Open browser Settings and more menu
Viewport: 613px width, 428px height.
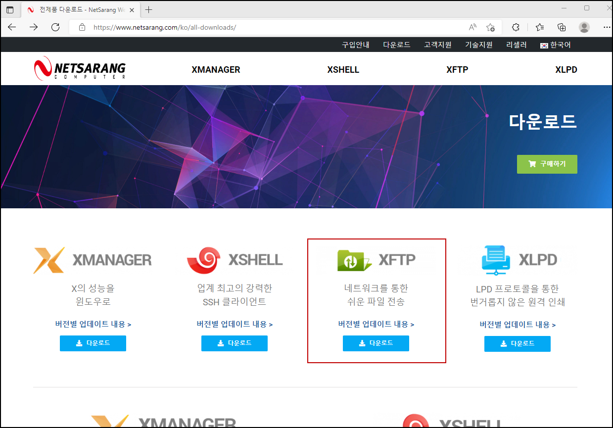606,27
